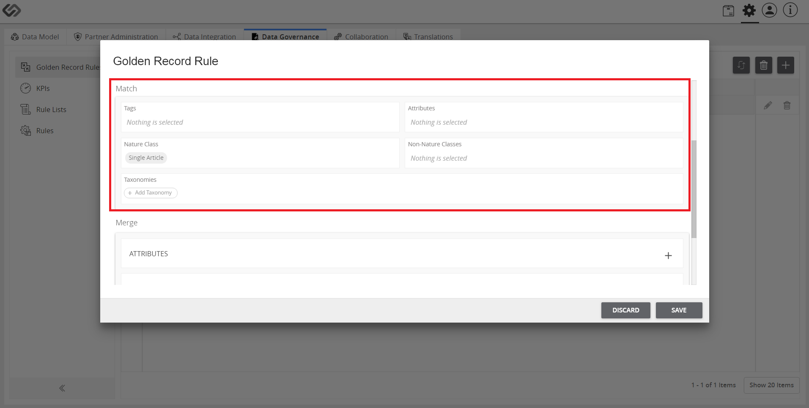809x408 pixels.
Task: Open Rule Lists in the sidebar
Action: pos(51,110)
